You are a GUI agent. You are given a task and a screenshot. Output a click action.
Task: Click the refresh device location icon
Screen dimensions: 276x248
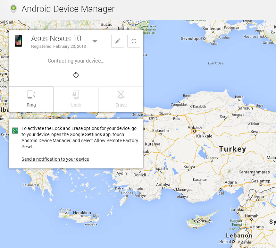134,41
